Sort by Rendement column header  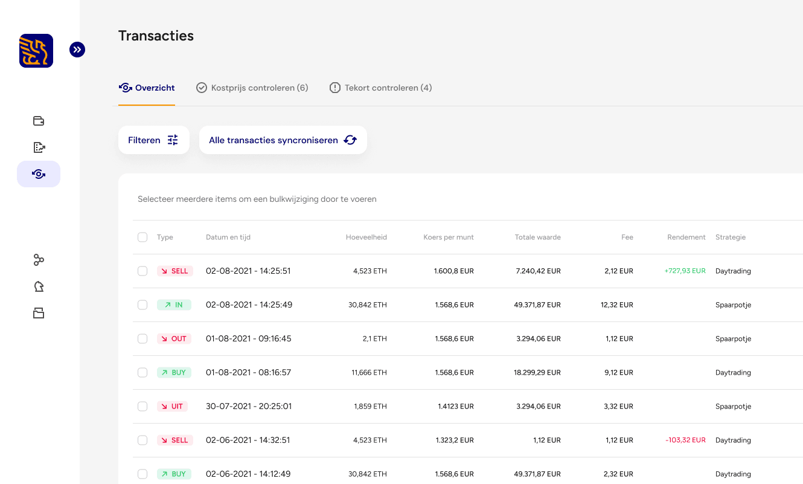pyautogui.click(x=686, y=237)
